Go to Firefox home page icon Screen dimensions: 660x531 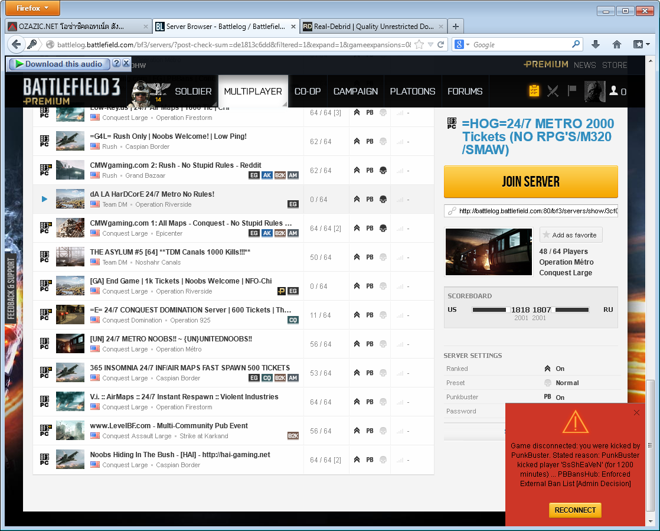pyautogui.click(x=617, y=45)
